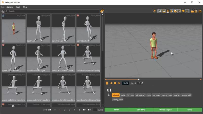This screenshot has height=114, width=203.
Task: Open the Setting menu
Action: coord(10,7)
